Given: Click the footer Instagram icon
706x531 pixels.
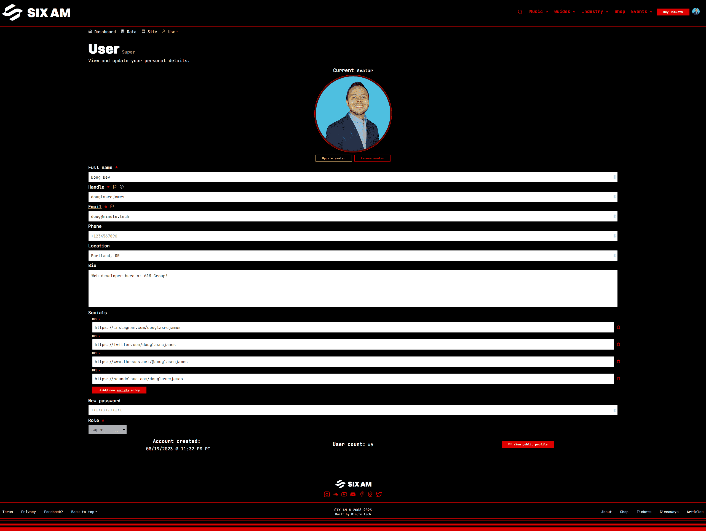Looking at the screenshot, I should tap(327, 494).
